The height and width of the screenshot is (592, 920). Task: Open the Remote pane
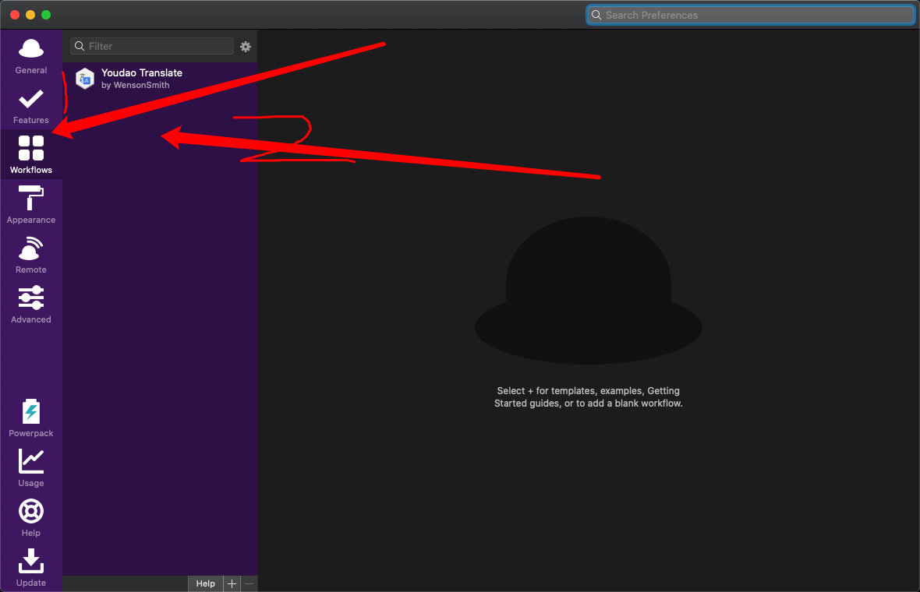(x=31, y=255)
